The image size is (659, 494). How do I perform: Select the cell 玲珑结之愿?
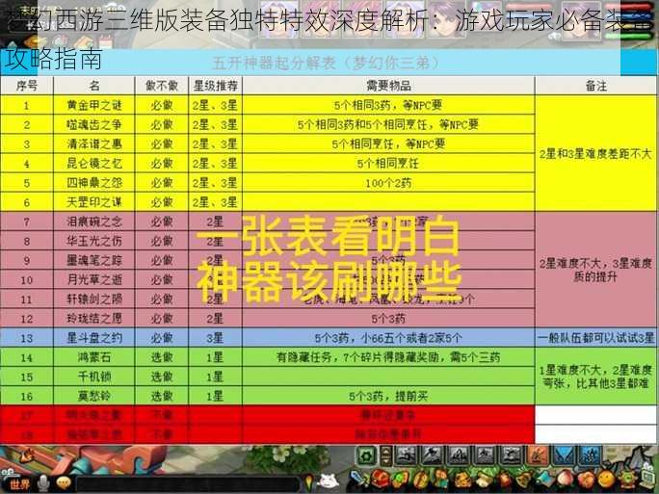(94, 319)
